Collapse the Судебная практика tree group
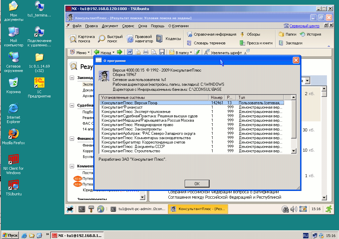 pyautogui.click(x=72, y=105)
